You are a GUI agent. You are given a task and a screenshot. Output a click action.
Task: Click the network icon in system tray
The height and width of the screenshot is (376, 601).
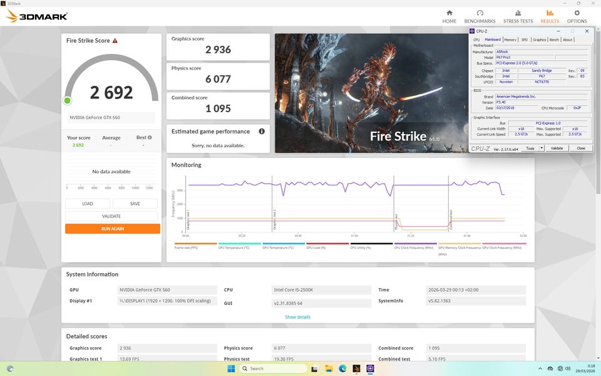point(560,368)
